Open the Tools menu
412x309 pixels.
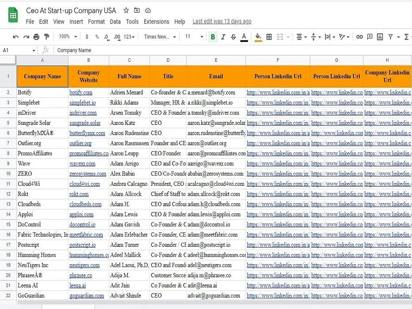tap(132, 21)
